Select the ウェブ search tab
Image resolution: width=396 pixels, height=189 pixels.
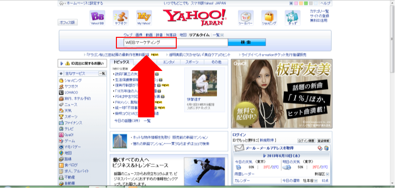click(128, 35)
